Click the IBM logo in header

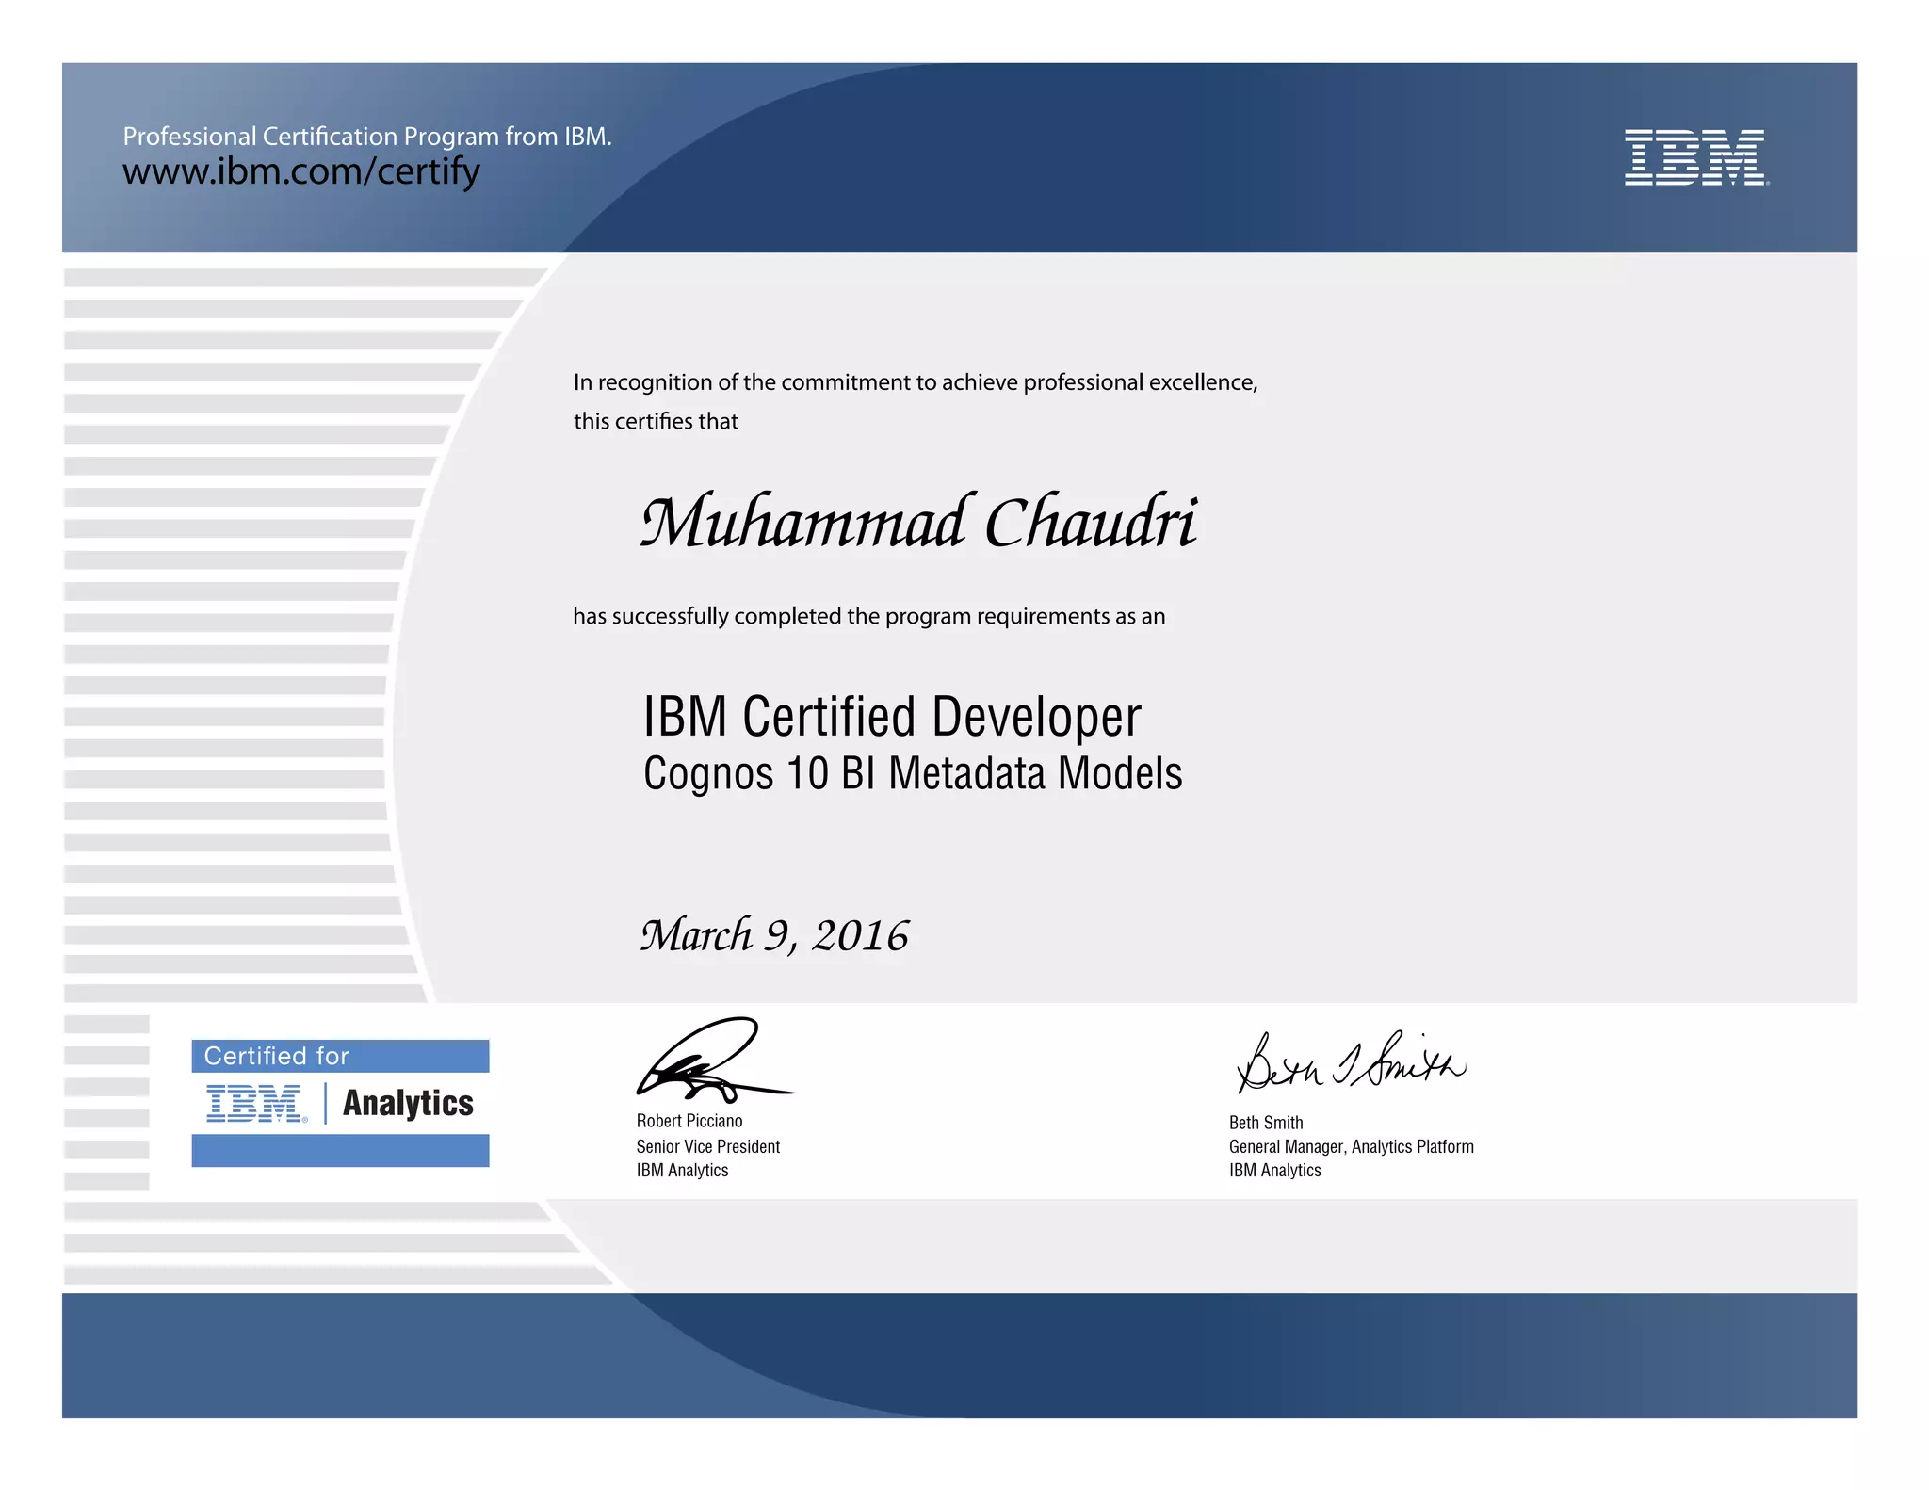1695,157
